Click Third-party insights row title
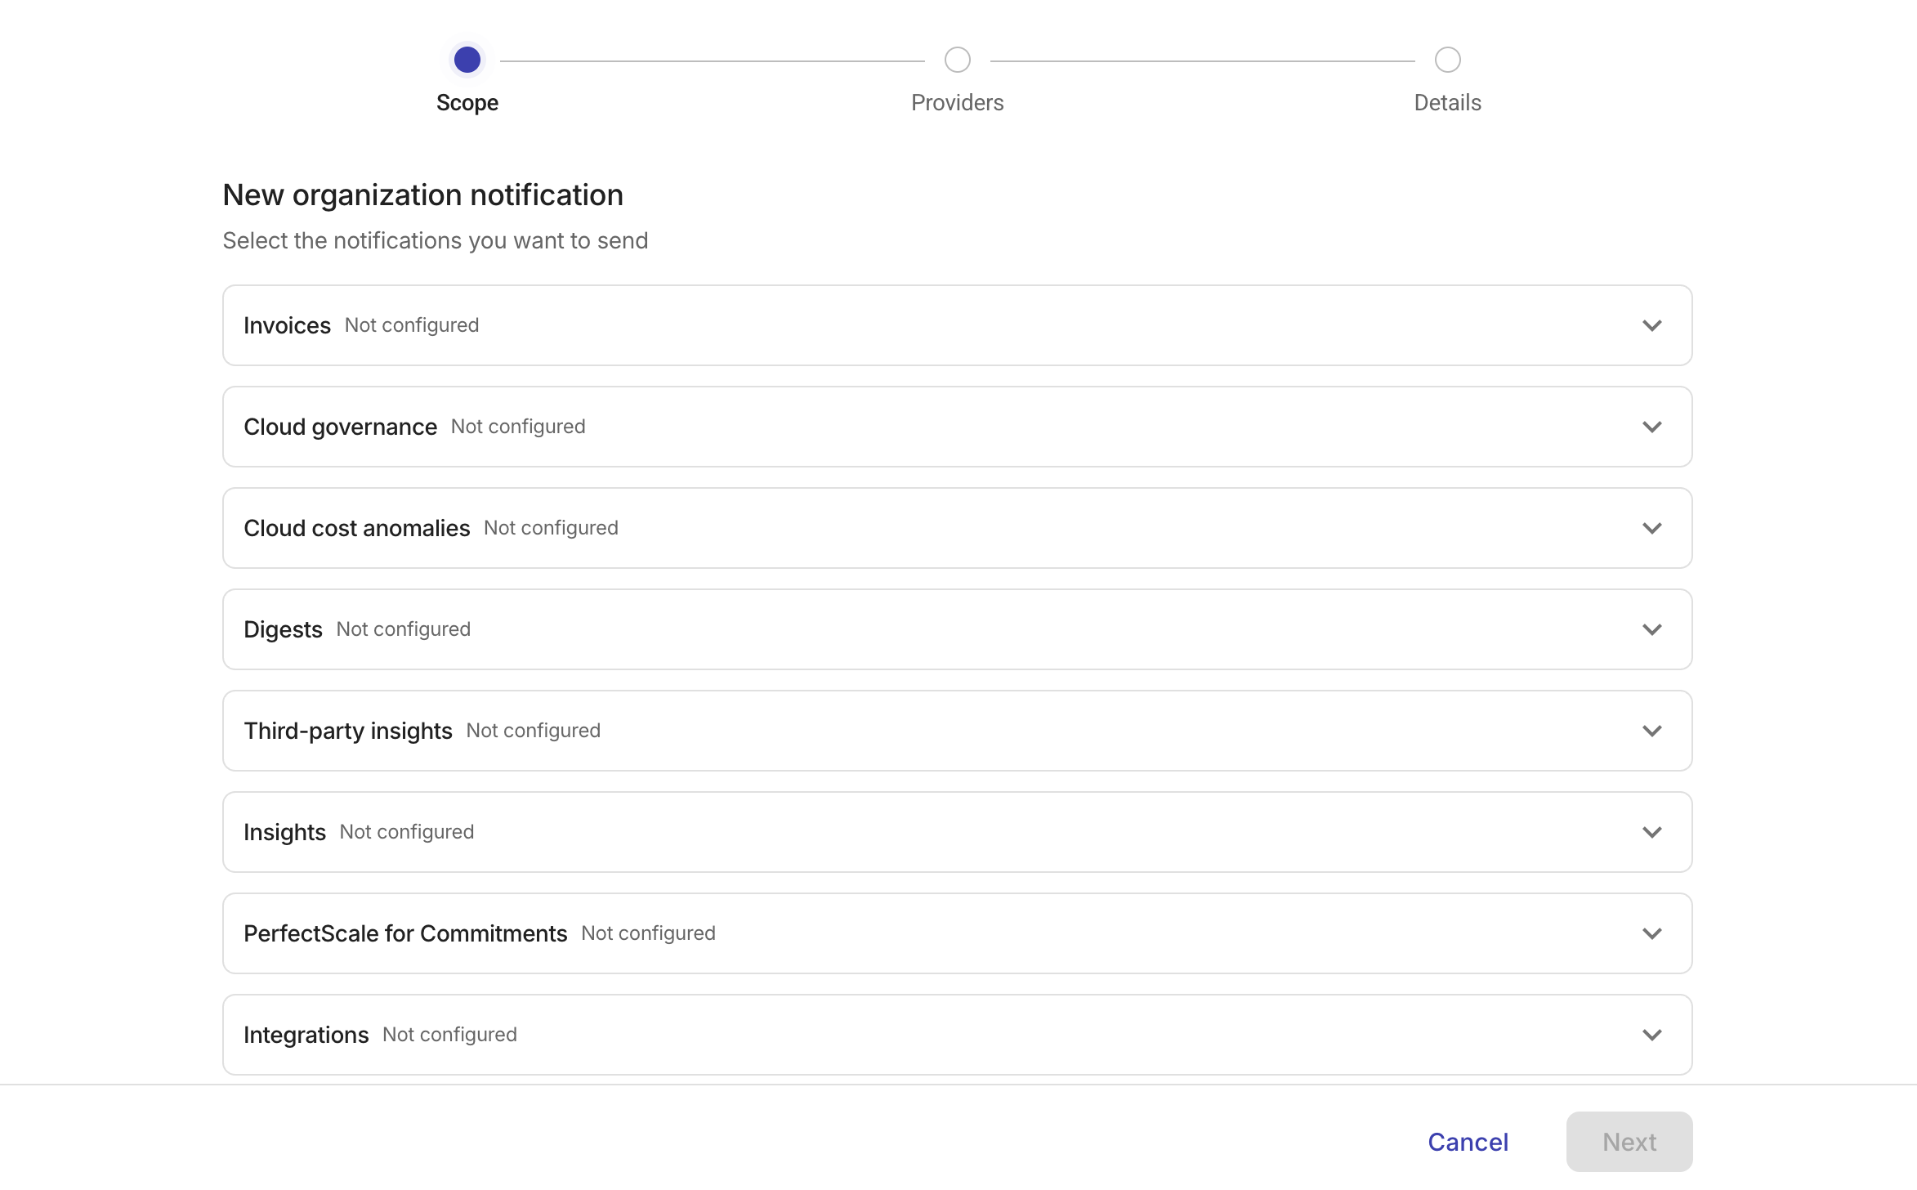Screen dimensions: 1917x1190 coord(348,731)
